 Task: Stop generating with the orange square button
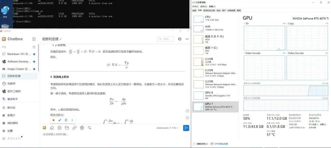(54, 120)
